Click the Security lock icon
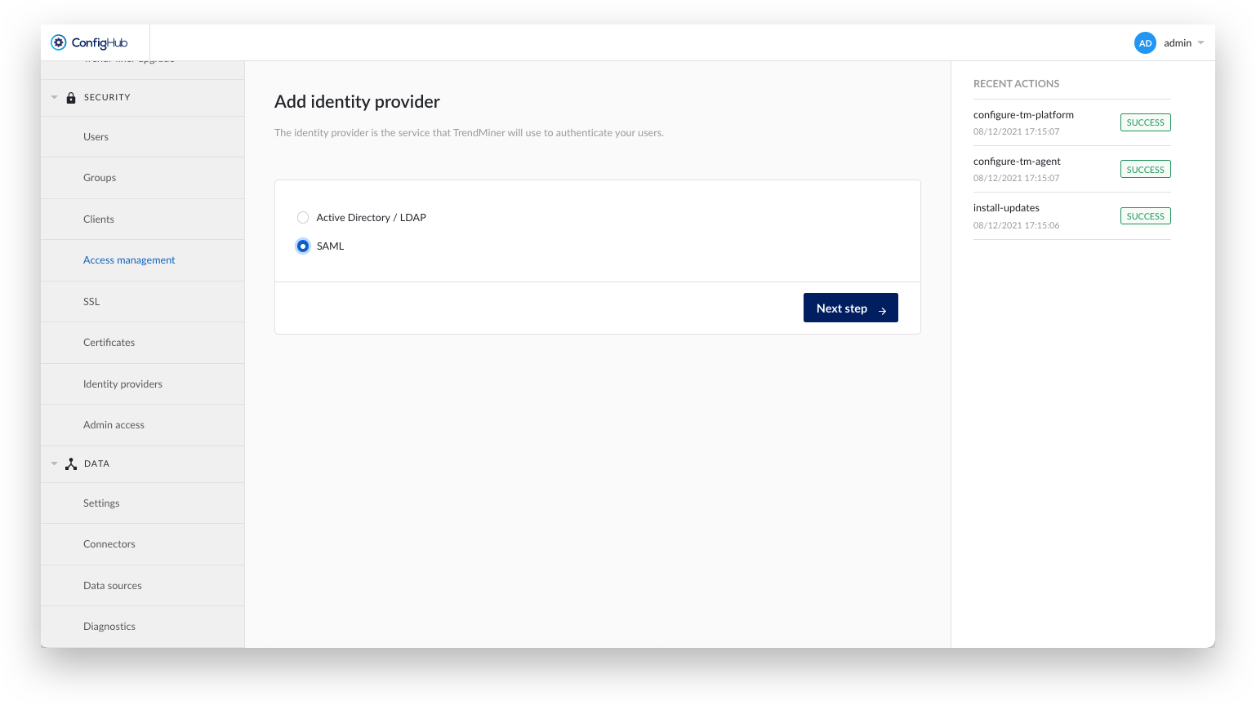 click(71, 98)
